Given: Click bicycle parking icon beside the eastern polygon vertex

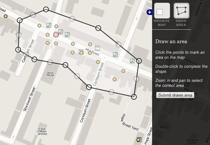Looking at the screenshot, I should tap(132, 61).
